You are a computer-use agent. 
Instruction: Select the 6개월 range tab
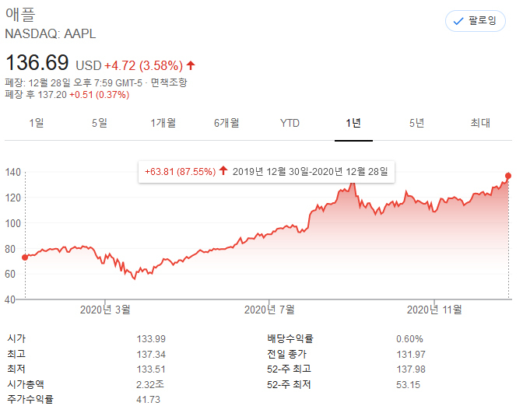point(226,123)
